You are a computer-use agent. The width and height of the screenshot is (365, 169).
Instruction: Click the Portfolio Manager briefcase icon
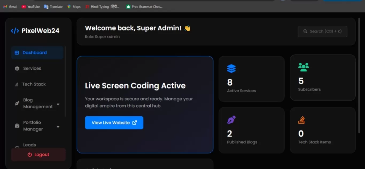point(17,126)
